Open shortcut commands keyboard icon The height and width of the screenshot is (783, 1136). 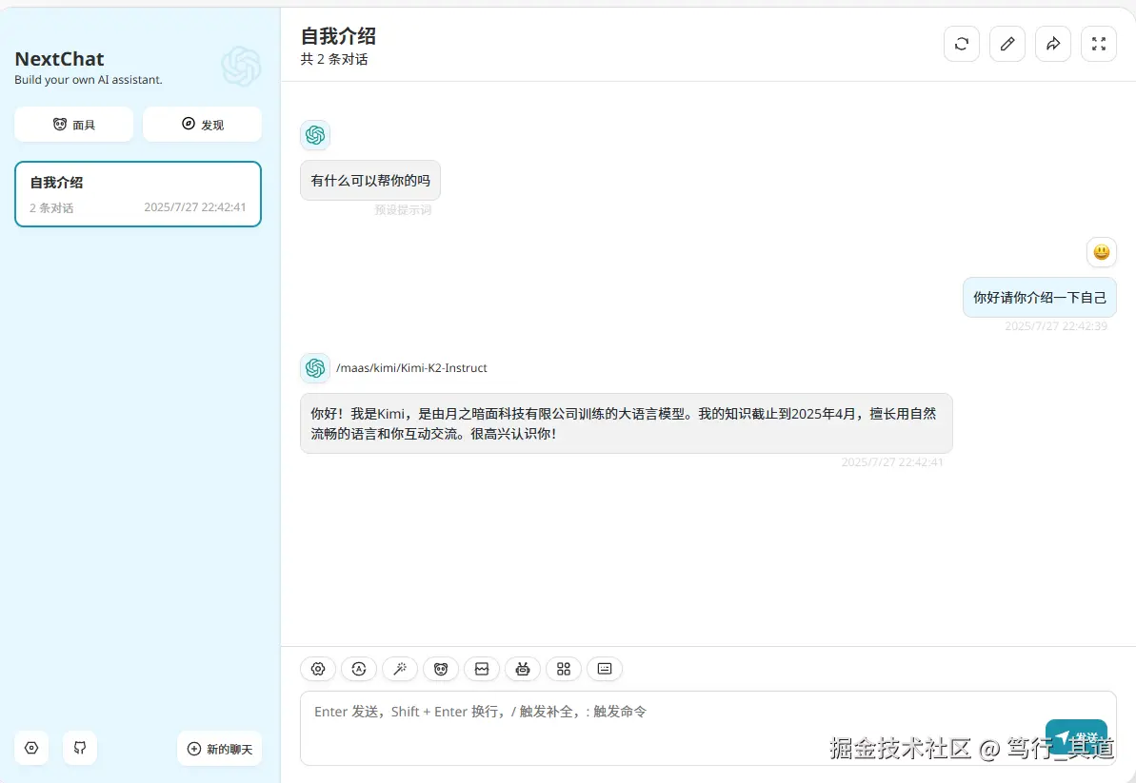click(x=604, y=669)
